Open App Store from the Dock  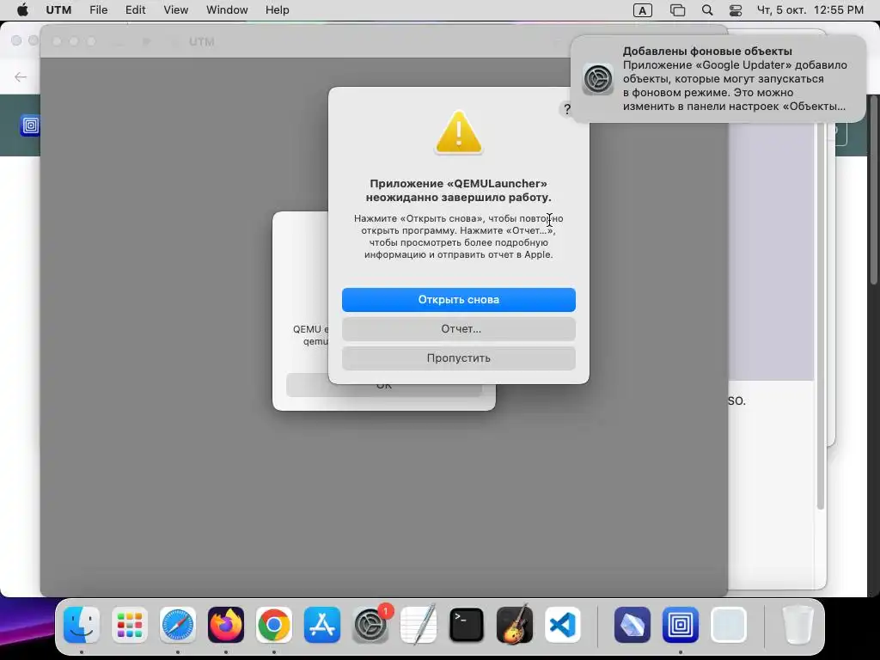(322, 625)
